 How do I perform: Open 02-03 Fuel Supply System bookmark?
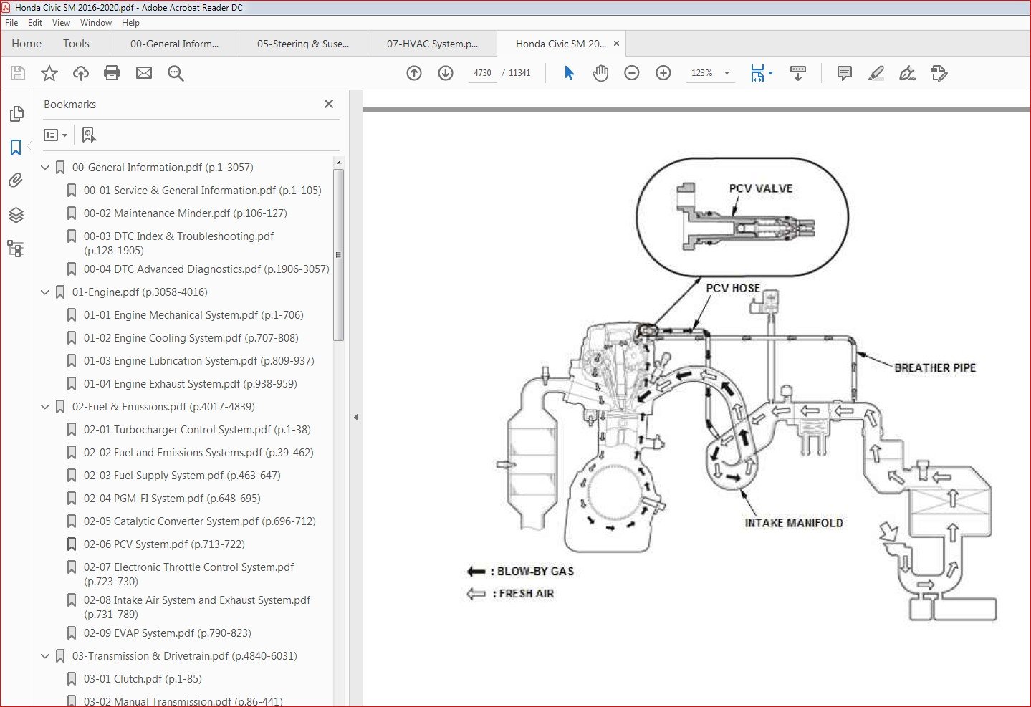click(x=182, y=476)
